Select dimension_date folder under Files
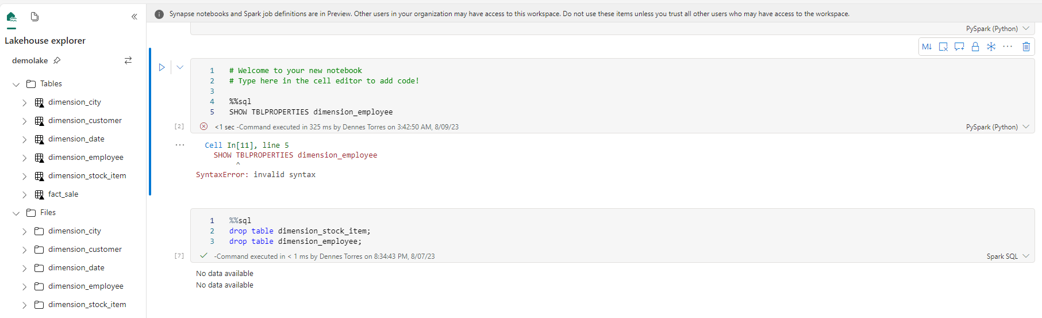This screenshot has height=318, width=1042. point(76,268)
